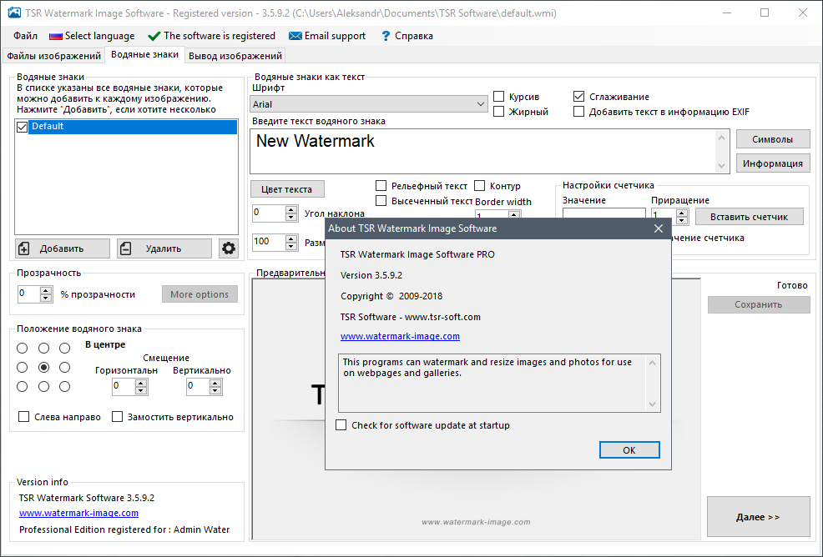Switch to the Файлы изображений tab
Screen dimensions: 823x557
tap(53, 56)
